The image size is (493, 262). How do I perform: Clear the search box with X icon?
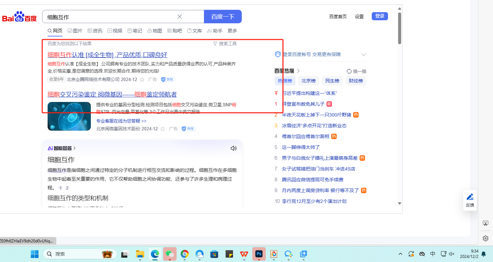[180, 17]
